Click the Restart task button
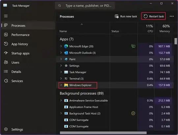This screenshot has height=135, width=178. click(x=154, y=16)
